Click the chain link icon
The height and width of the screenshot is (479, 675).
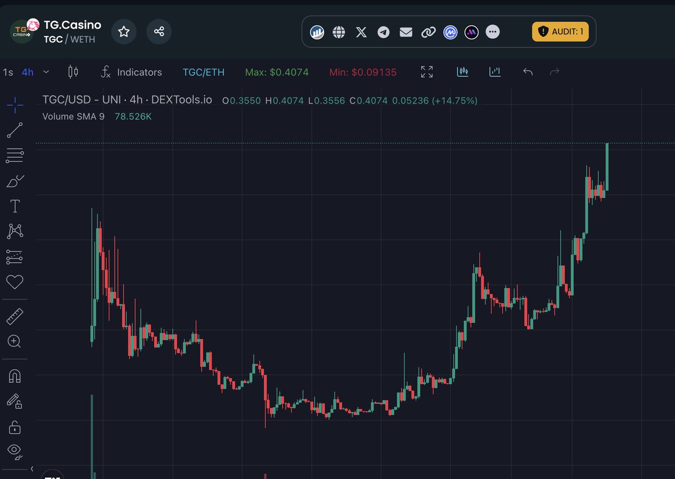(429, 32)
